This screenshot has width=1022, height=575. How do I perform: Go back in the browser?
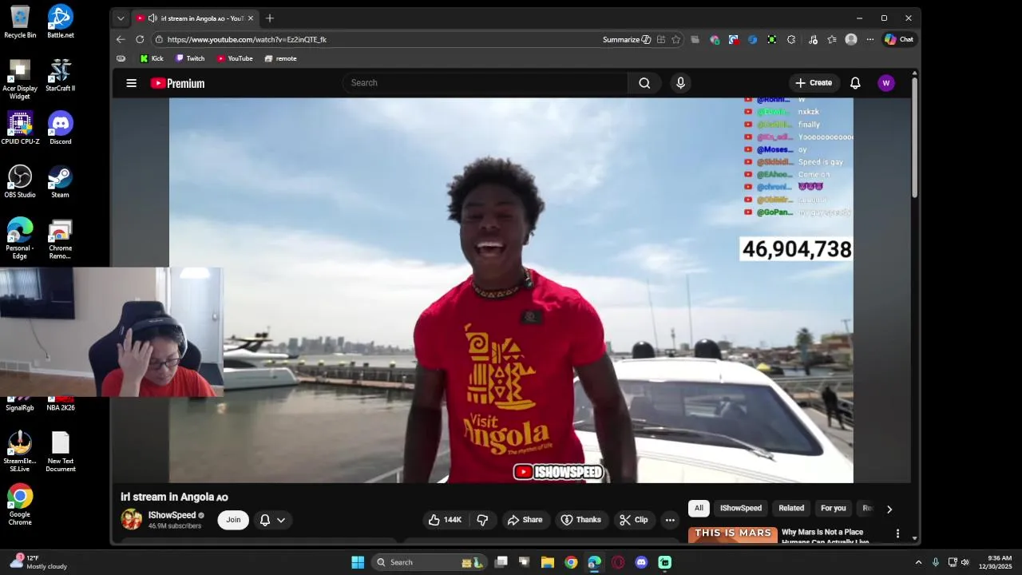coord(121,39)
